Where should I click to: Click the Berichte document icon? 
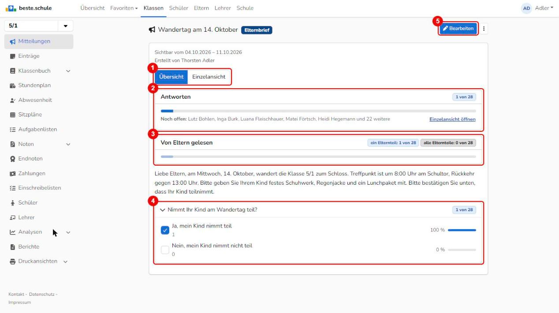pyautogui.click(x=12, y=247)
